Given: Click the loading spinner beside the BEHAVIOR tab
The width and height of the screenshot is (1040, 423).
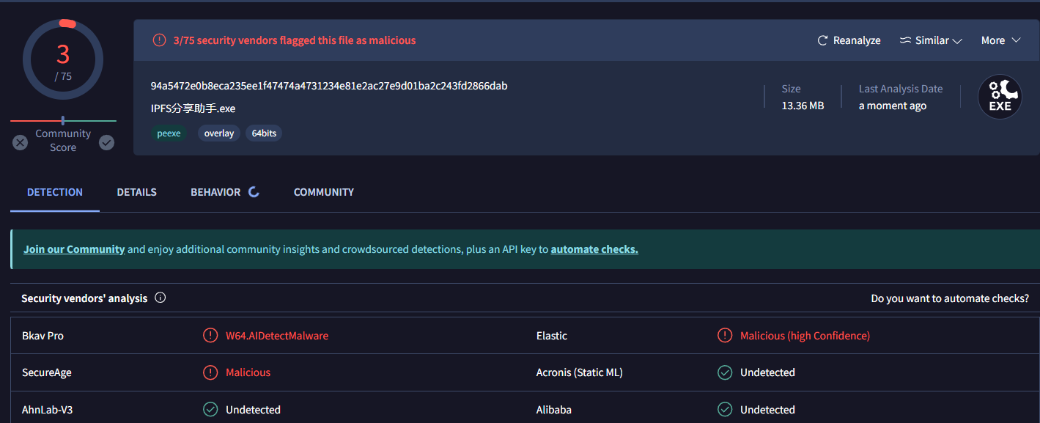Looking at the screenshot, I should click(x=254, y=191).
